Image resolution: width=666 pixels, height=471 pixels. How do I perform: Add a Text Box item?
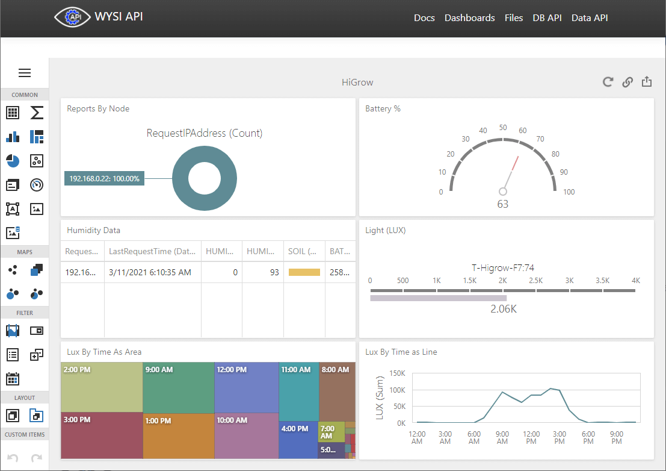[13, 209]
